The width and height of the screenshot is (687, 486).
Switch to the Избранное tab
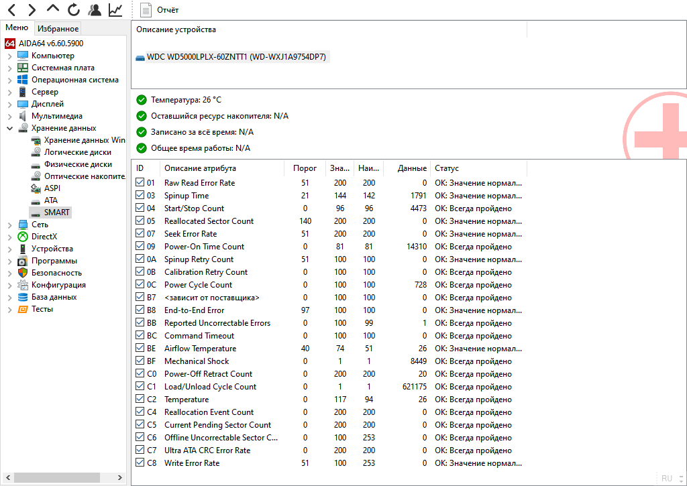58,28
